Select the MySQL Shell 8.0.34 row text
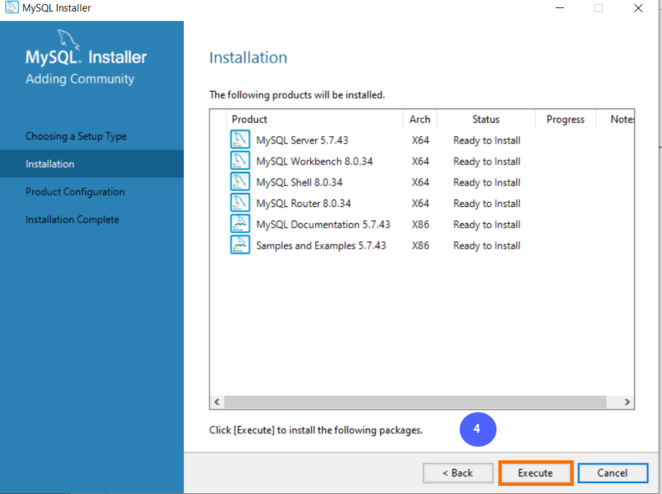The image size is (662, 494). [x=299, y=183]
